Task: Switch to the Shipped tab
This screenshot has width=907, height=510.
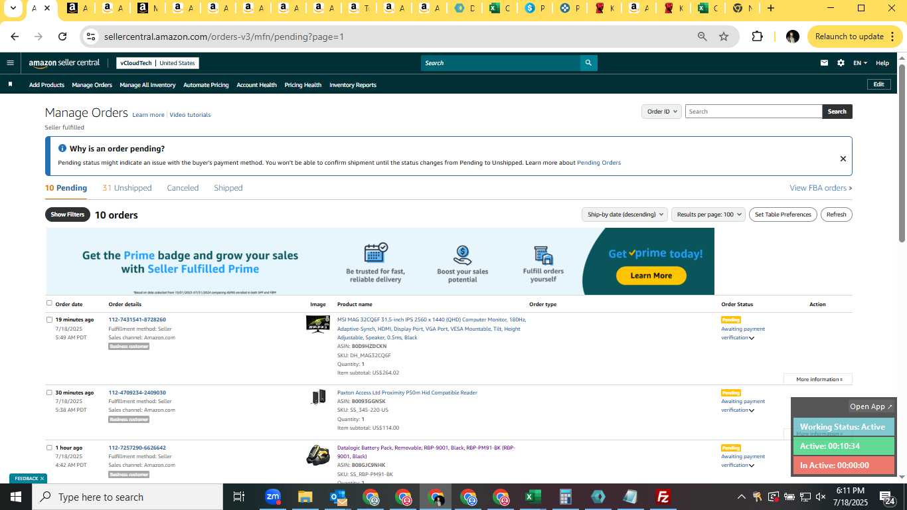Action: pos(228,188)
